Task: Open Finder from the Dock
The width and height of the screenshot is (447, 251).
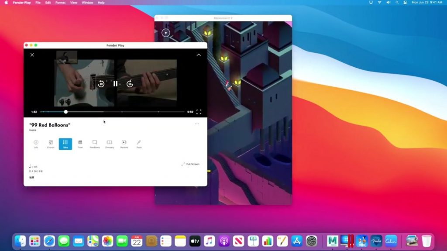Action: tap(20, 241)
